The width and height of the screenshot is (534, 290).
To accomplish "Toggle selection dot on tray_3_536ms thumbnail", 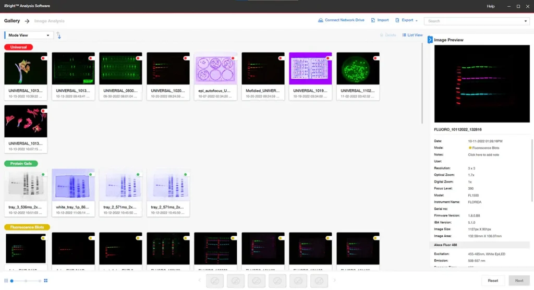I will [x=43, y=175].
